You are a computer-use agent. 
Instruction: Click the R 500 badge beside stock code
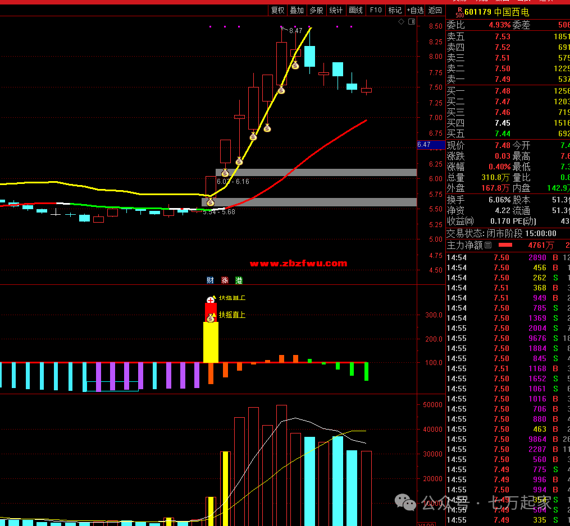[x=459, y=12]
